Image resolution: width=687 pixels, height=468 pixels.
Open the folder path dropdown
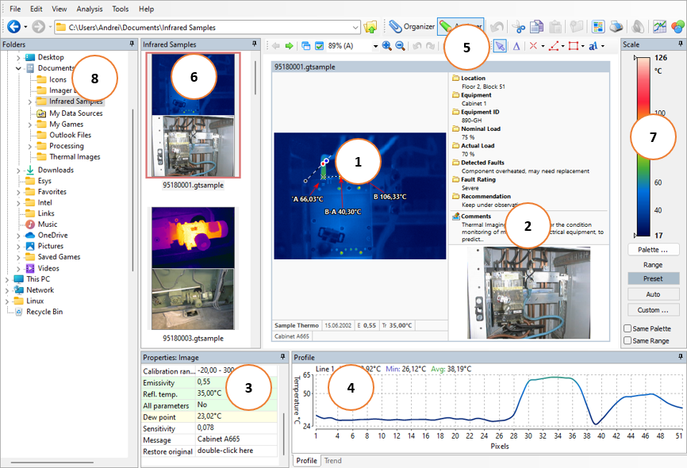355,27
